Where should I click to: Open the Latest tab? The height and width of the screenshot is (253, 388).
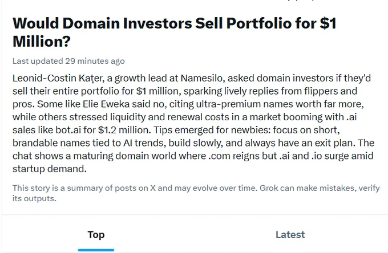tap(290, 235)
